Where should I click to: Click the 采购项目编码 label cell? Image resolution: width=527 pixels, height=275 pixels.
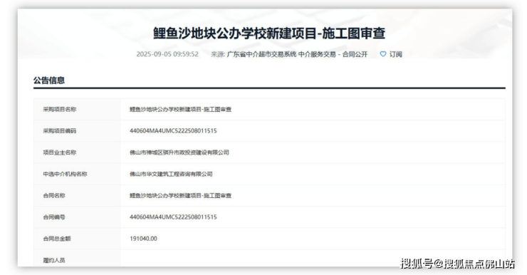click(x=77, y=131)
